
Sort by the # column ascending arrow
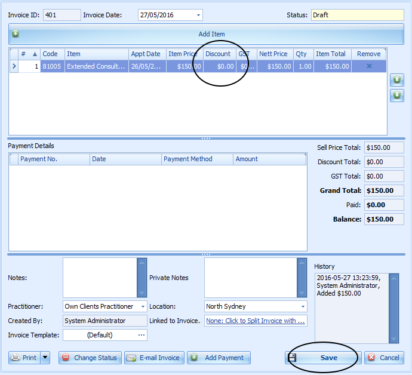(x=35, y=54)
